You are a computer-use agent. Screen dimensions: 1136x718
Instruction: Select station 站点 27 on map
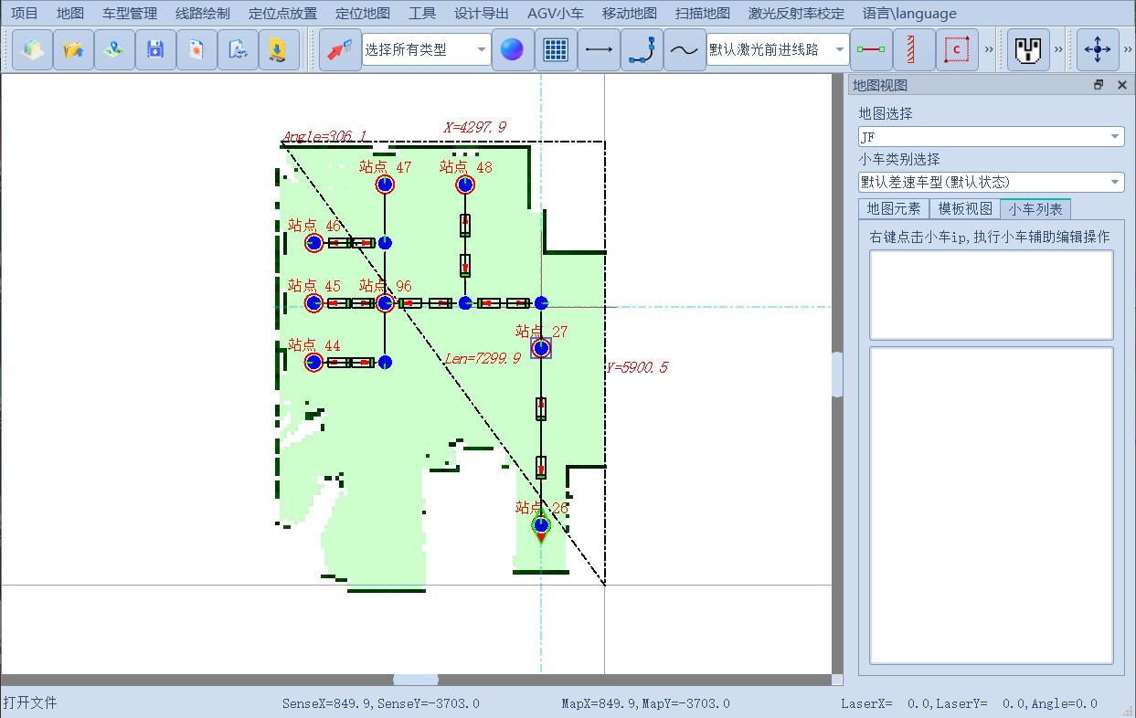[x=541, y=347]
